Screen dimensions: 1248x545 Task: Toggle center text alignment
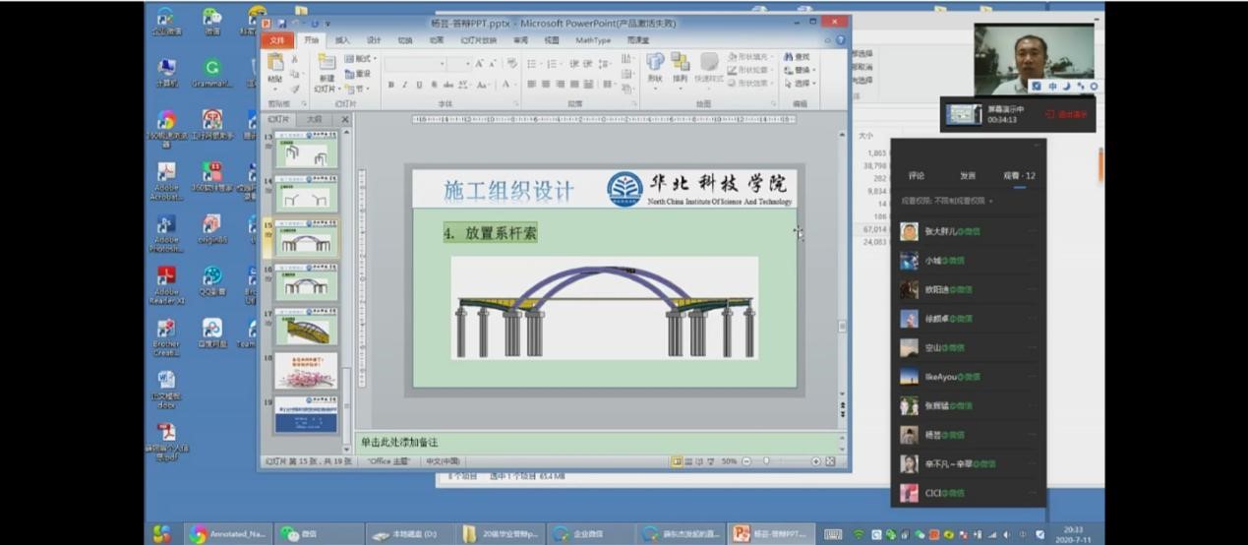pos(546,85)
